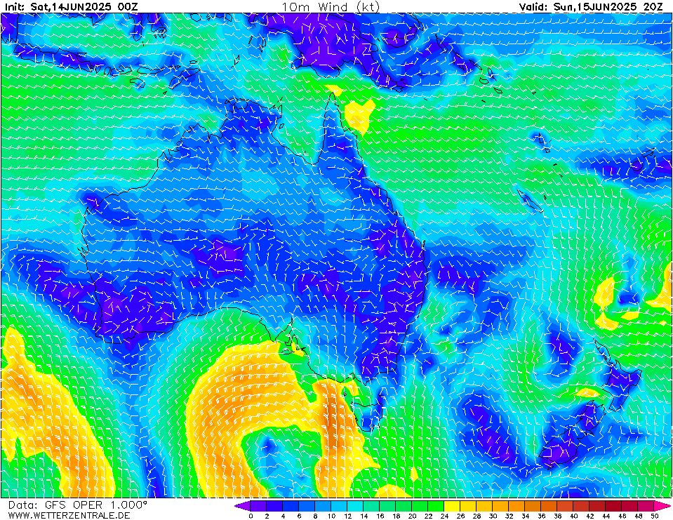Select the dark red 44–46 kt legend swatch
The width and height of the screenshot is (673, 520).
click(614, 505)
